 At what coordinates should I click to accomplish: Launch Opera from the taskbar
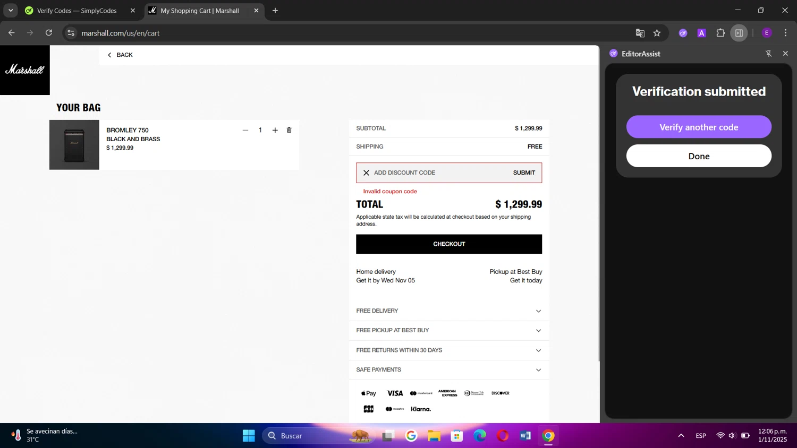pyautogui.click(x=503, y=436)
